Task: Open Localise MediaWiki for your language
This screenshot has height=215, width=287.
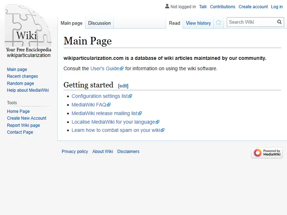Action: [x=113, y=122]
